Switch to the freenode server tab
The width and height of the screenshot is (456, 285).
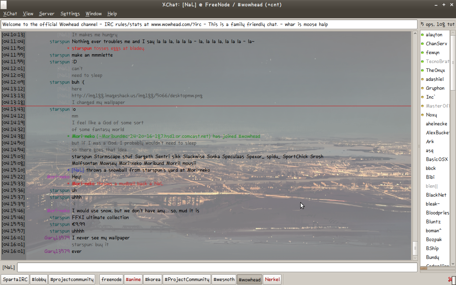[112, 279]
